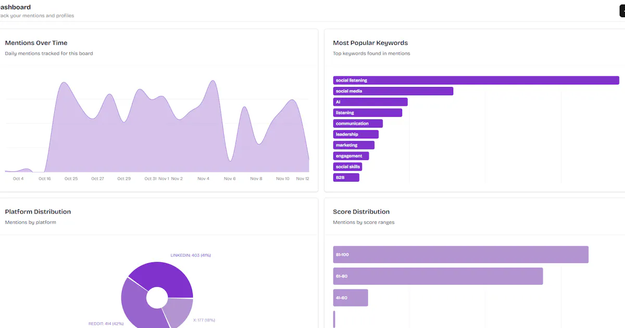625x328 pixels.
Task: Click the 41-60 score range bar
Action: (351, 298)
